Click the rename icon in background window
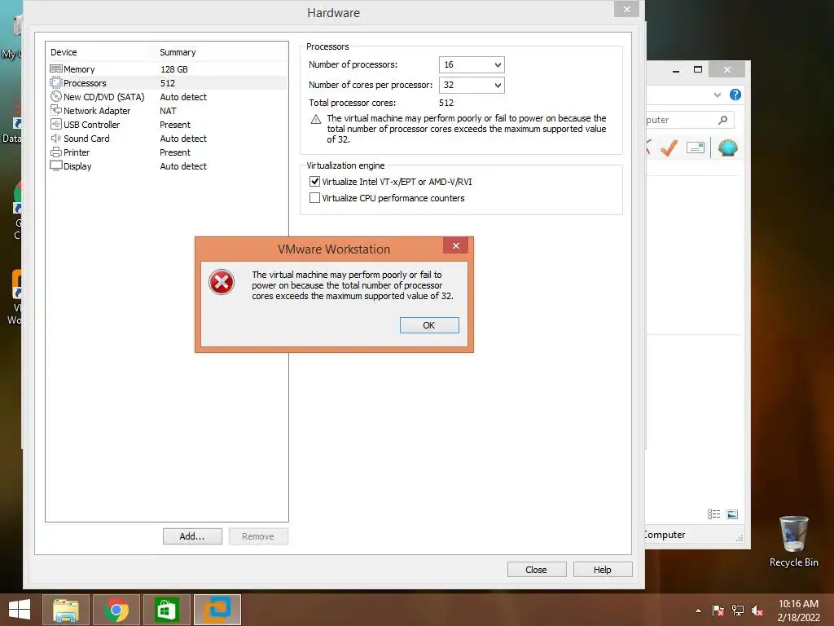 [696, 148]
